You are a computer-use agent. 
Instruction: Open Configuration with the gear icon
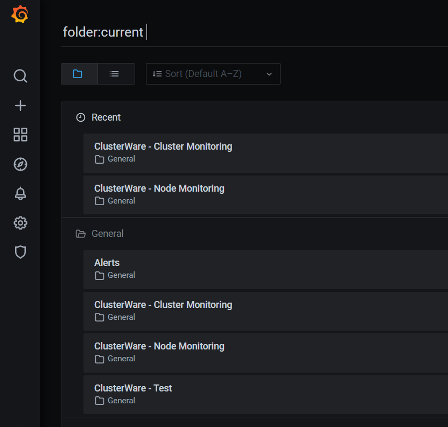tap(20, 222)
